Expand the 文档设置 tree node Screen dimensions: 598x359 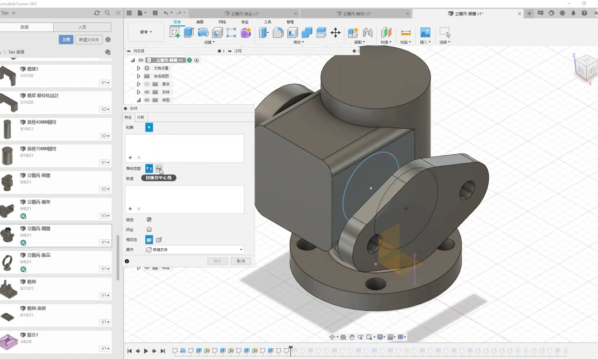coord(139,68)
